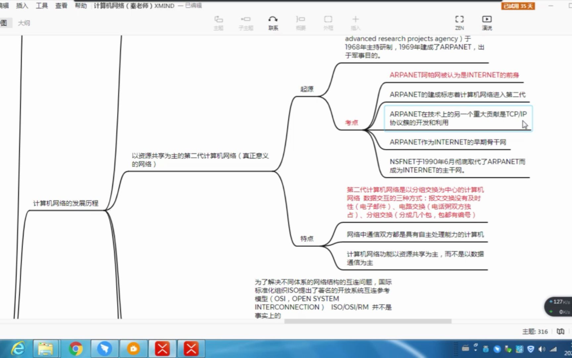572x358 pixels.
Task: Open the file explorer taskbar icon
Action: pos(46,349)
